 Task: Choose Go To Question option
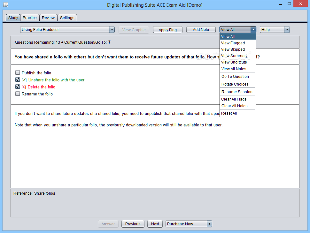238,76
